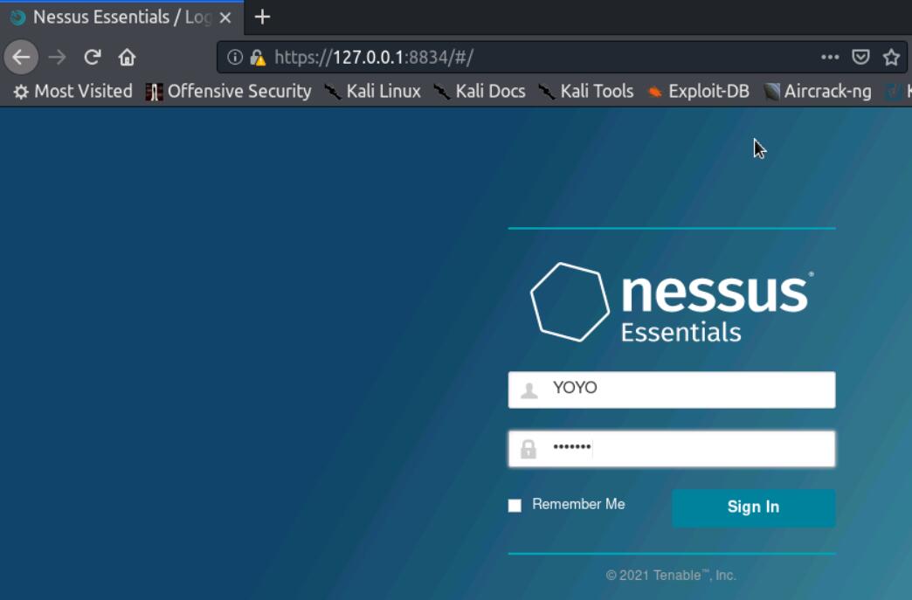This screenshot has height=600, width=912.
Task: Click the user silhouette icon in username field
Action: click(x=529, y=390)
